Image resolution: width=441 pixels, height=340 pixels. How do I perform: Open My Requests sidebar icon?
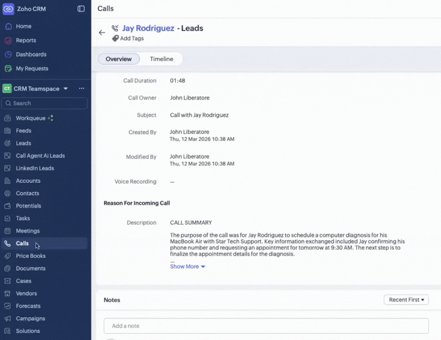click(8, 68)
